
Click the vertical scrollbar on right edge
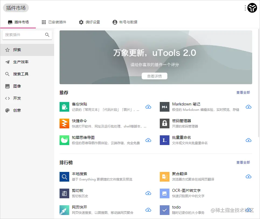[259, 83]
